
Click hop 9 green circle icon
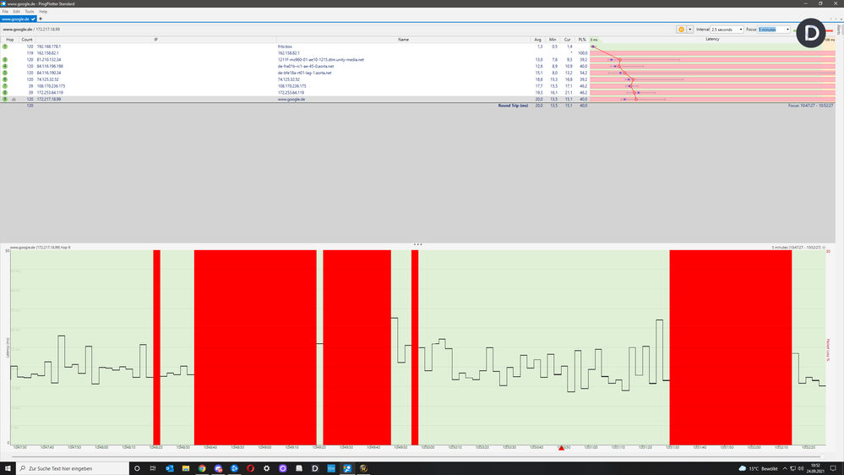pyautogui.click(x=5, y=99)
